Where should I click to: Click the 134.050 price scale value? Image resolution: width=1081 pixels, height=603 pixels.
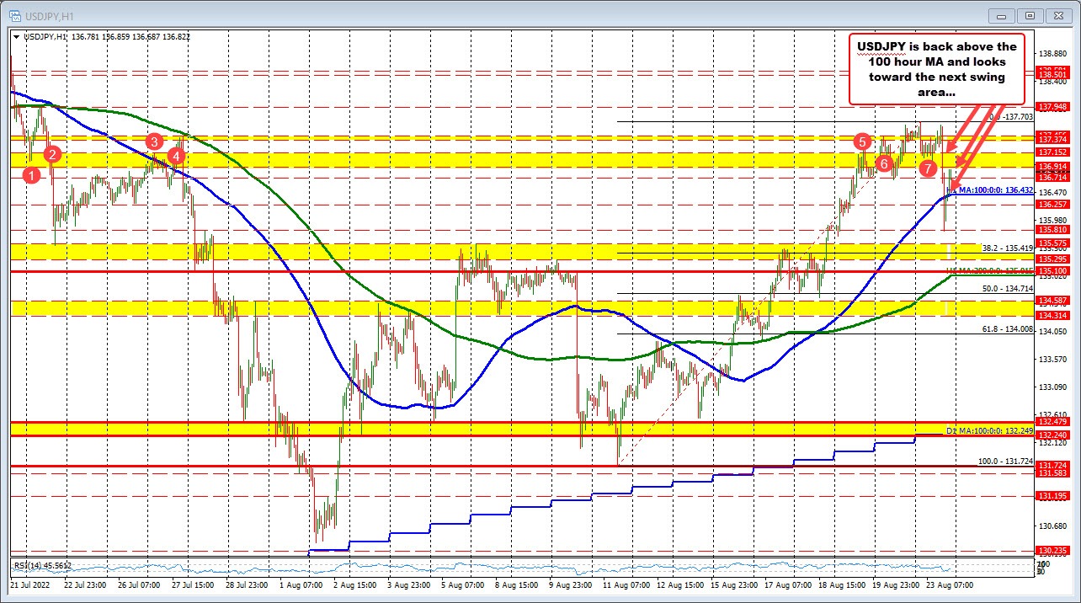(1053, 332)
